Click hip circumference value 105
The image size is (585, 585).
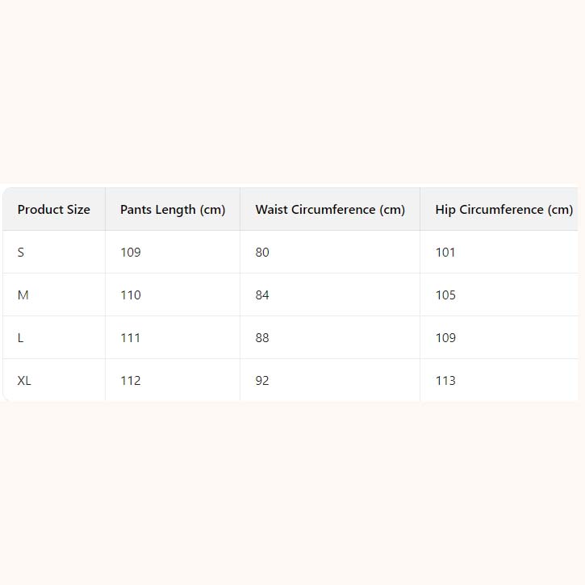(x=445, y=295)
